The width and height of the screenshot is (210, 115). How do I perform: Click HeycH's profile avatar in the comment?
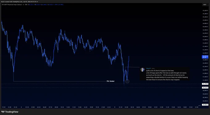click(142, 69)
